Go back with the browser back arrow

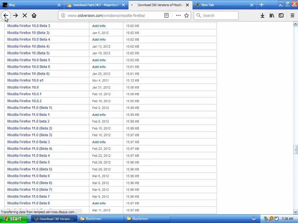coord(6,16)
